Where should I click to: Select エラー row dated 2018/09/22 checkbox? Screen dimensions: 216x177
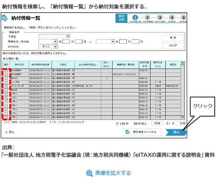tap(6, 98)
